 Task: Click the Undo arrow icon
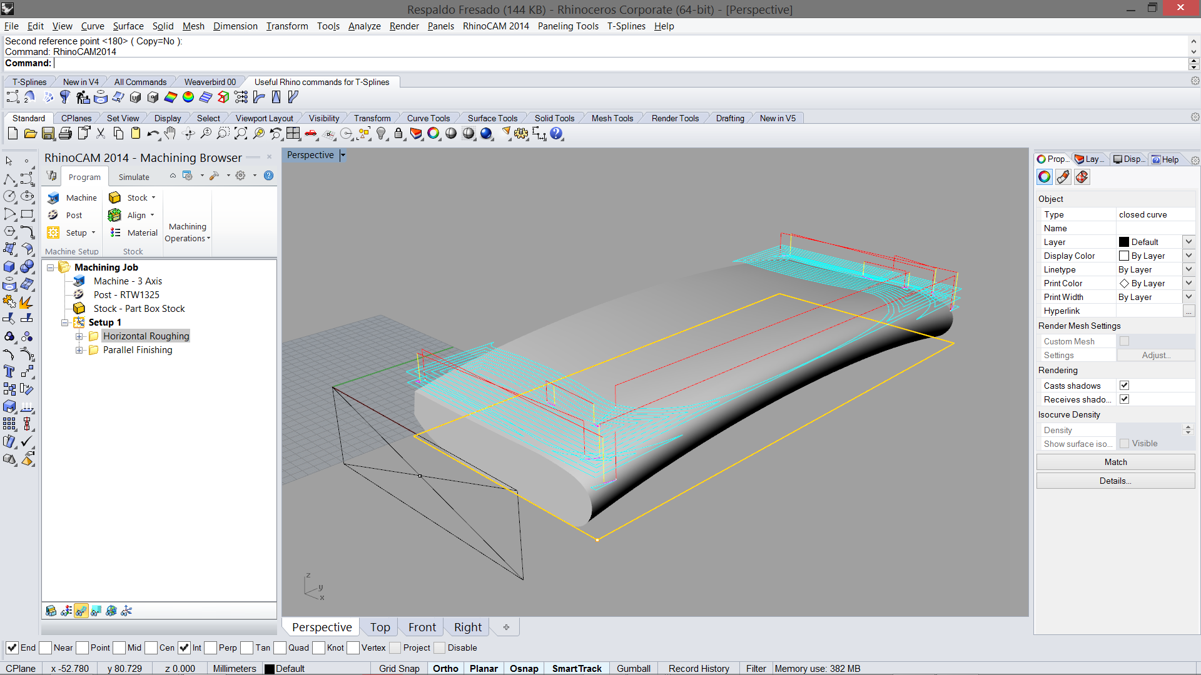point(153,133)
